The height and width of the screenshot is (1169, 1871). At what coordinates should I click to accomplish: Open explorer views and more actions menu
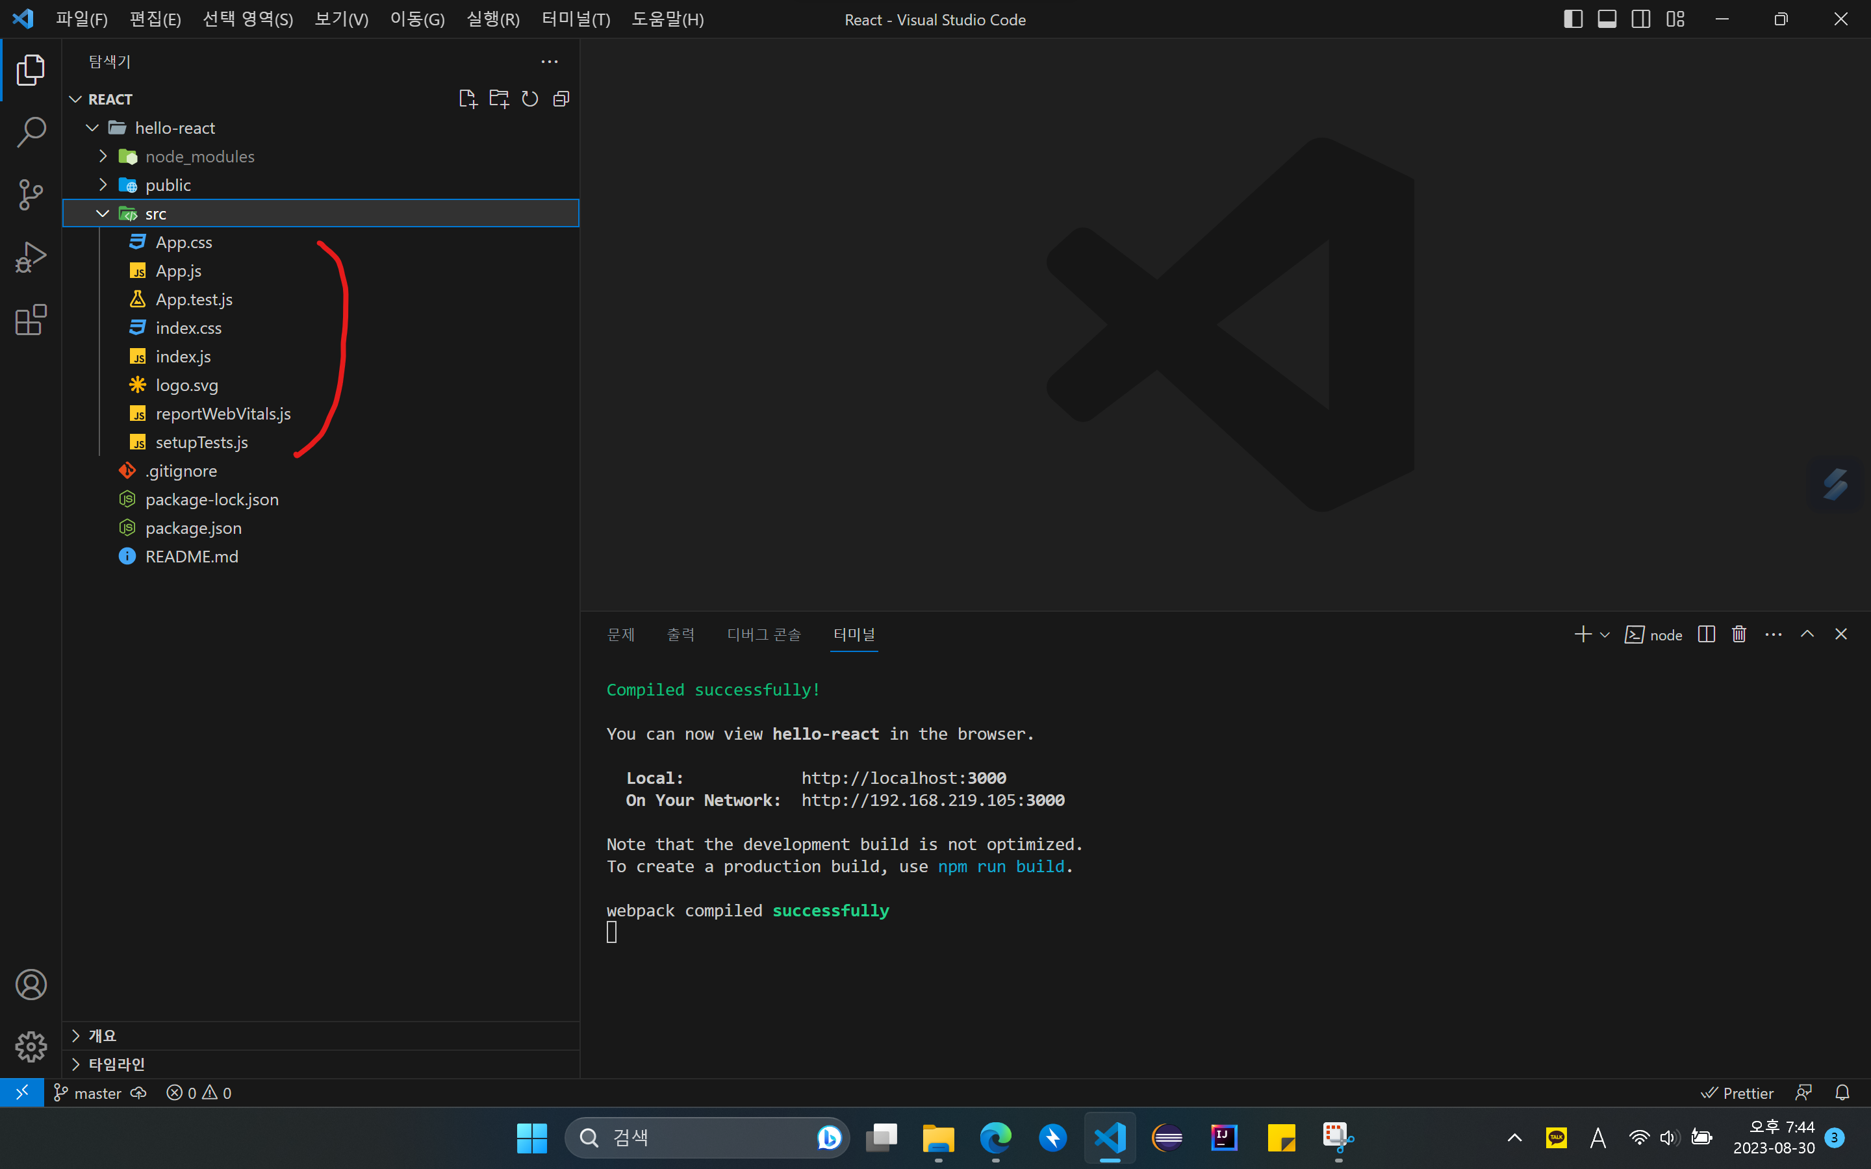tap(550, 62)
